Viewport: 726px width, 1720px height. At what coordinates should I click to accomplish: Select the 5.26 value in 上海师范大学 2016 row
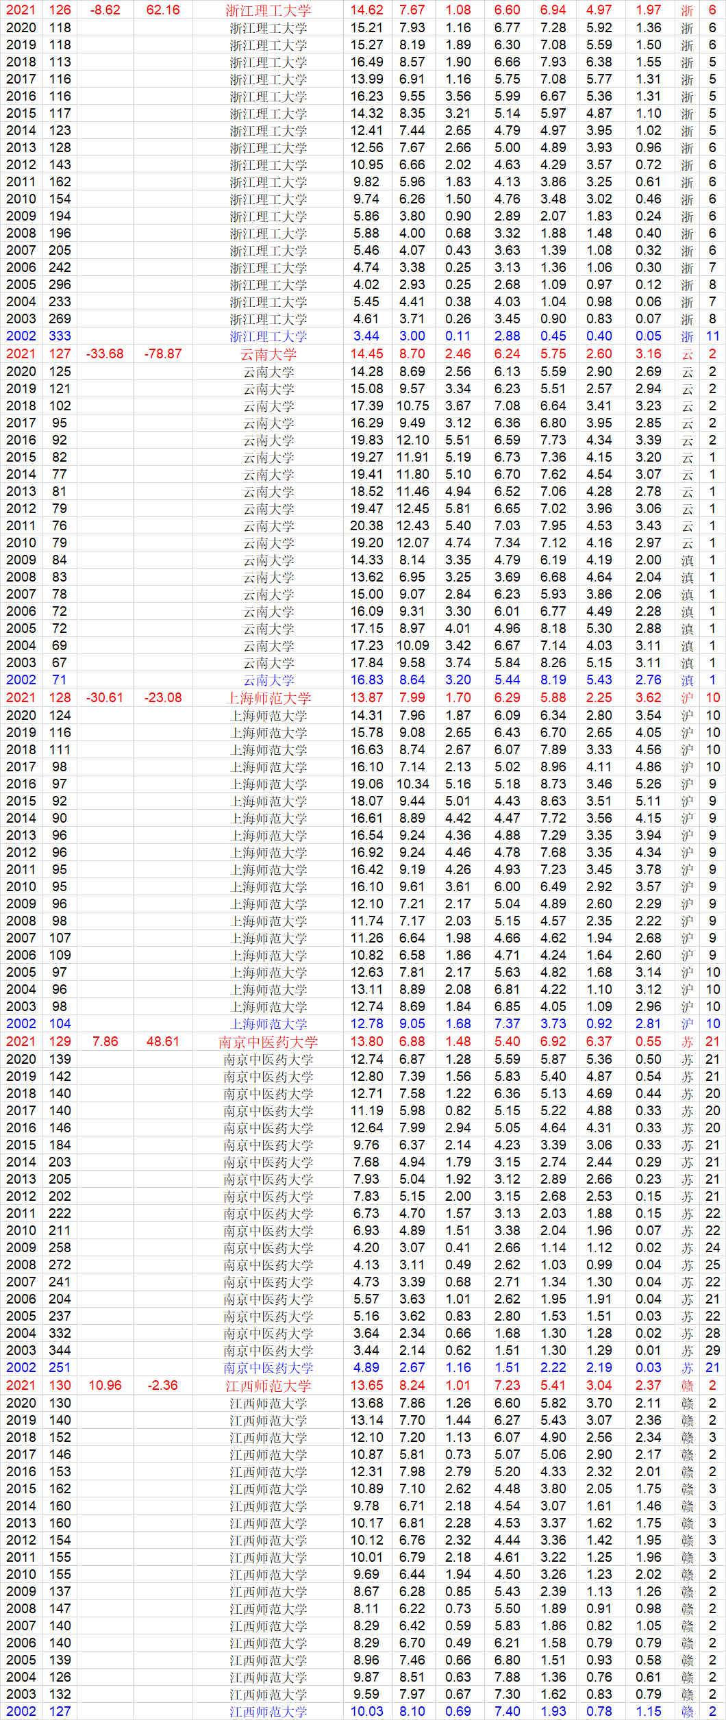[649, 784]
